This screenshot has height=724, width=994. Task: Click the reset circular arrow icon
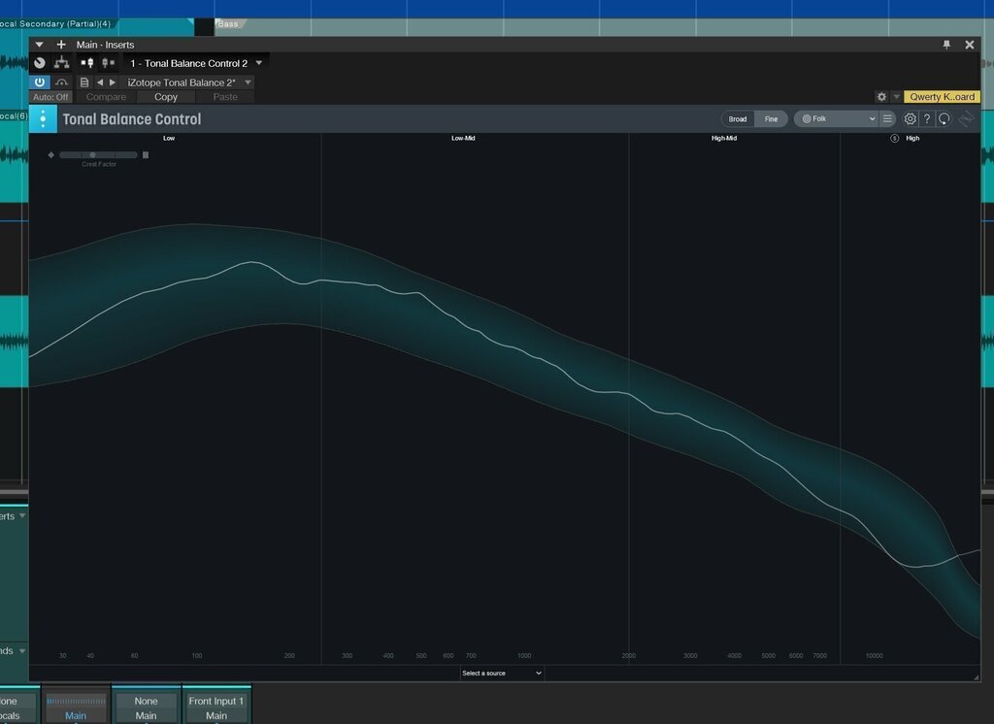click(944, 118)
